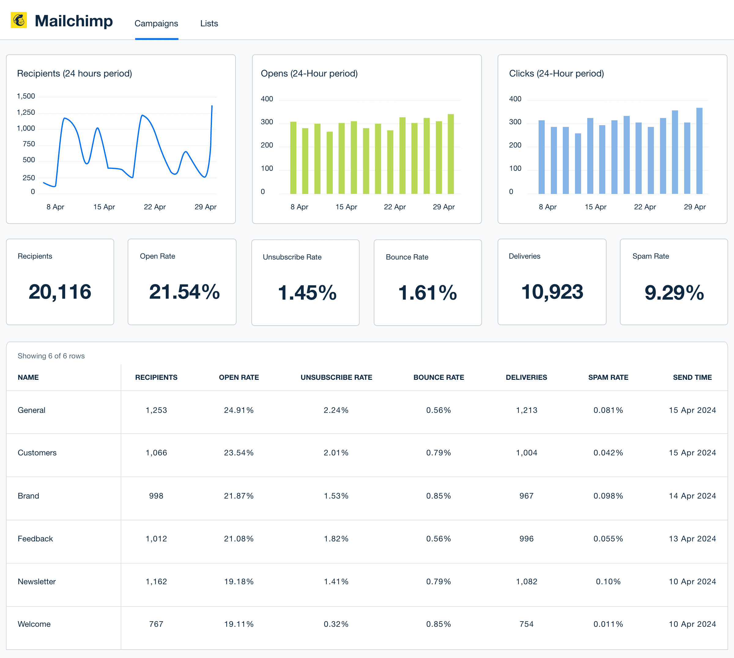
Task: Sort table by the Recipients column header
Action: click(x=156, y=377)
